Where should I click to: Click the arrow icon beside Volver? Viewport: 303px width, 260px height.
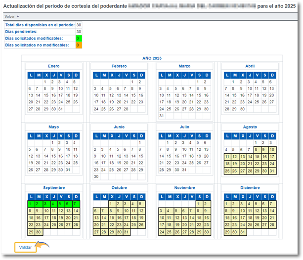(18, 16)
